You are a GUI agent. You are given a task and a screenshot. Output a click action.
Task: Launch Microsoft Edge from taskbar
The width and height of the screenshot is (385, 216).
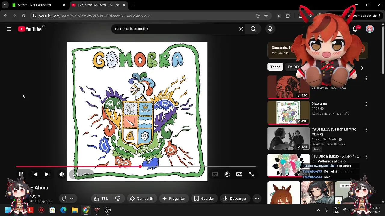coord(63,210)
